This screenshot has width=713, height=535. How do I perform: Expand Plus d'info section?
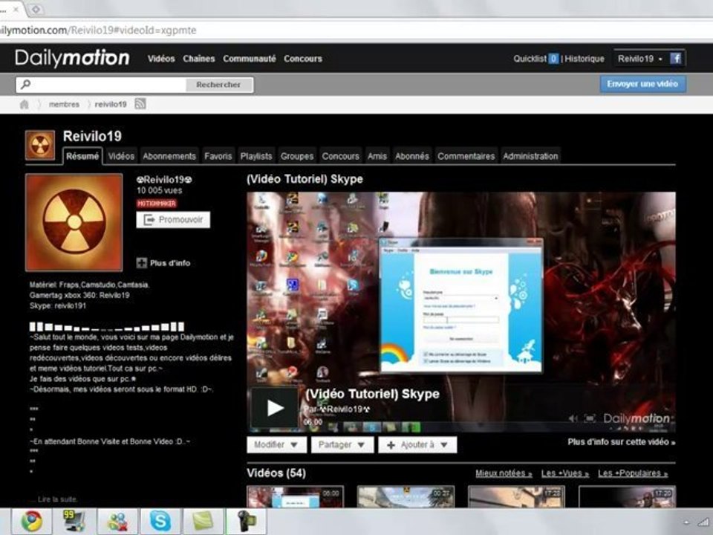click(163, 263)
